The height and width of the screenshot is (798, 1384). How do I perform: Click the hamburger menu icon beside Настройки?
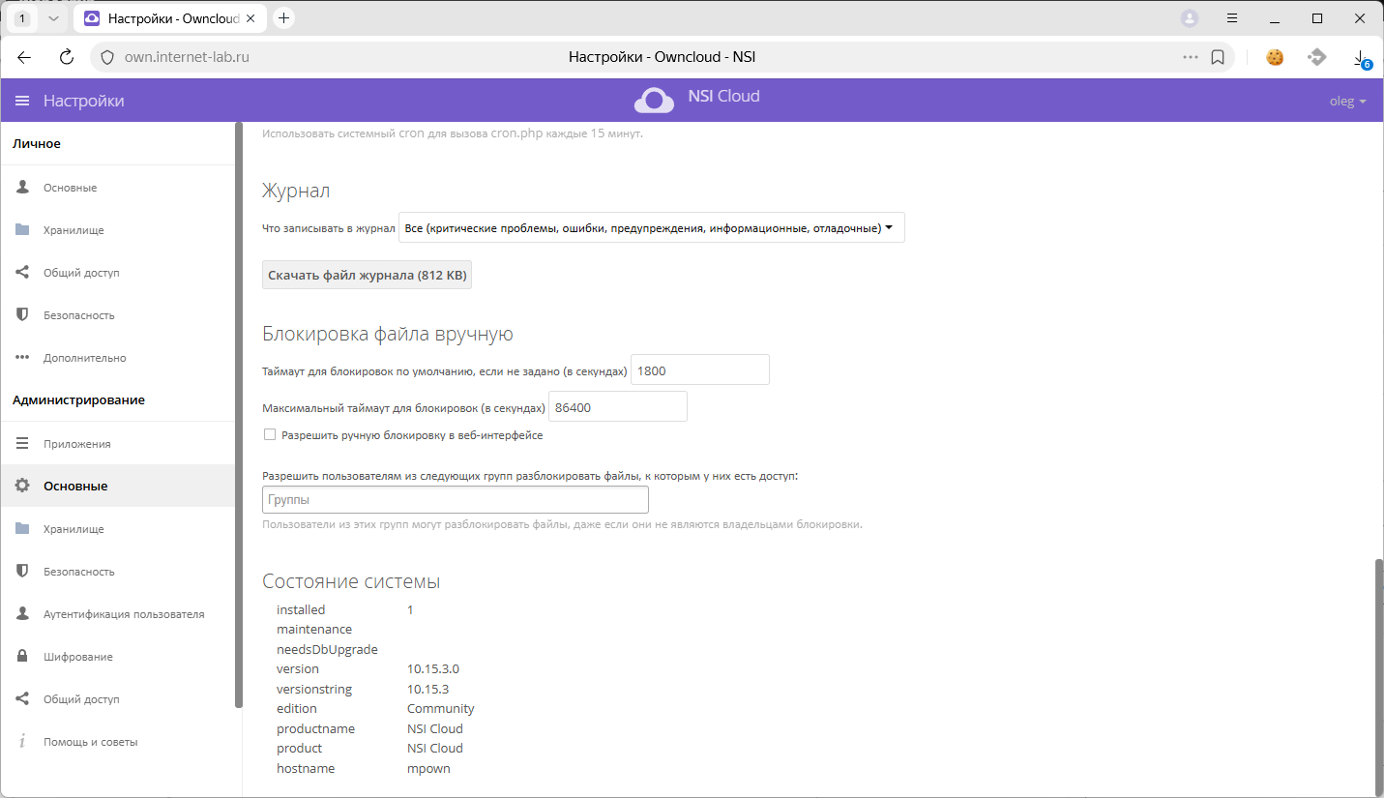tap(22, 102)
